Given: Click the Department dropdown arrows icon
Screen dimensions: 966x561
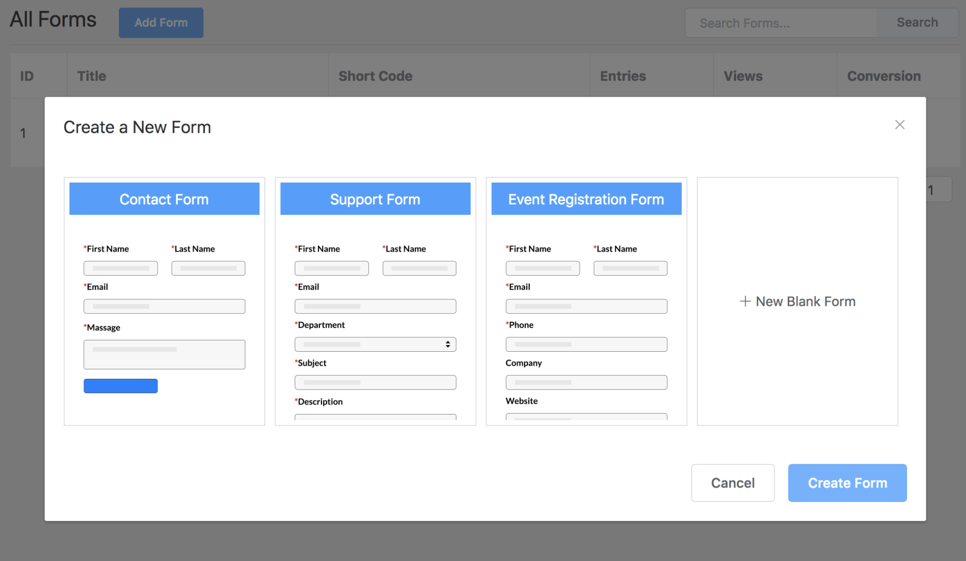Looking at the screenshot, I should [448, 345].
